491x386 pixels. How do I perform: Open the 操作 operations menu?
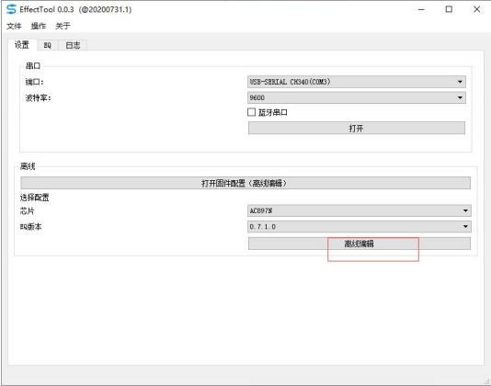tap(39, 26)
